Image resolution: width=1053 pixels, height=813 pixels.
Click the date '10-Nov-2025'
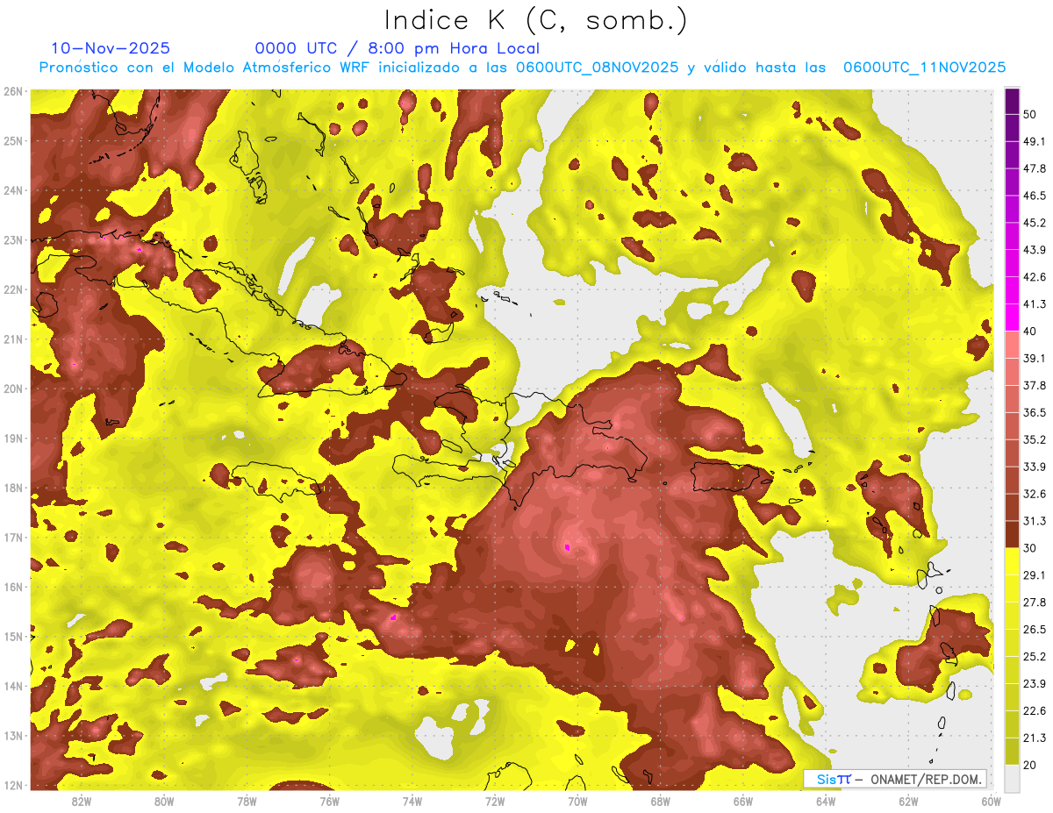coord(111,48)
